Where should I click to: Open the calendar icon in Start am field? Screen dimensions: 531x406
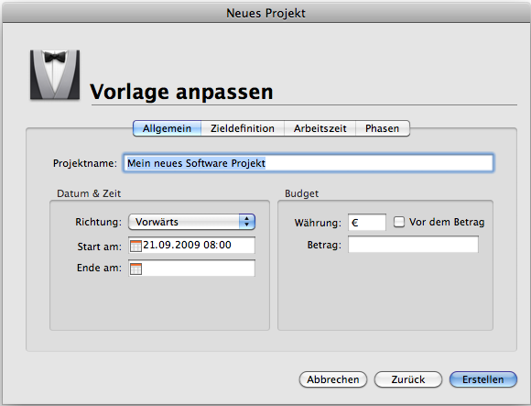point(135,246)
